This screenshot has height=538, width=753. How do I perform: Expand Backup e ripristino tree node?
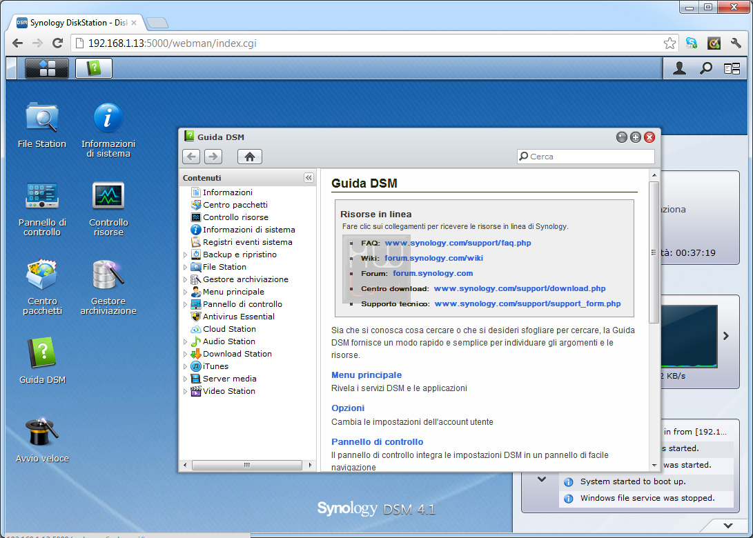point(186,255)
